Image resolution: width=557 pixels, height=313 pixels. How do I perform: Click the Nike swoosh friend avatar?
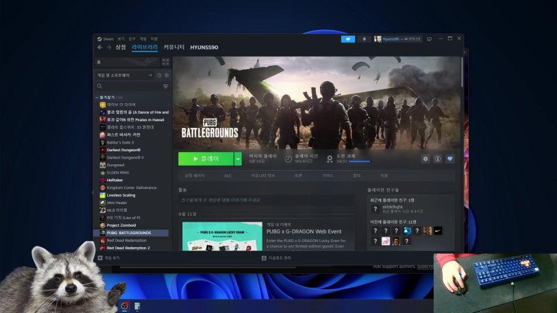(x=438, y=231)
